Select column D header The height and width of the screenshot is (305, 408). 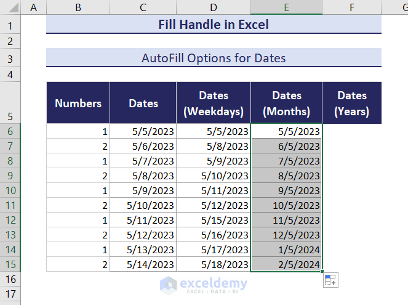pos(213,7)
